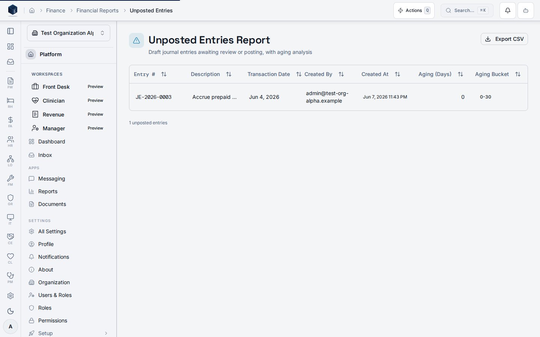Go to Finance breadcrumb

[x=55, y=10]
